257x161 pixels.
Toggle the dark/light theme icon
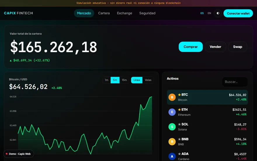[218, 13]
